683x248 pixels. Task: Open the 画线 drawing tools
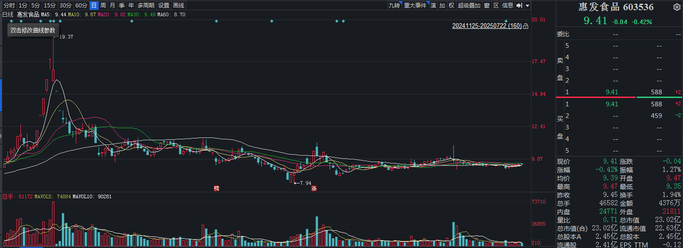pos(178,6)
